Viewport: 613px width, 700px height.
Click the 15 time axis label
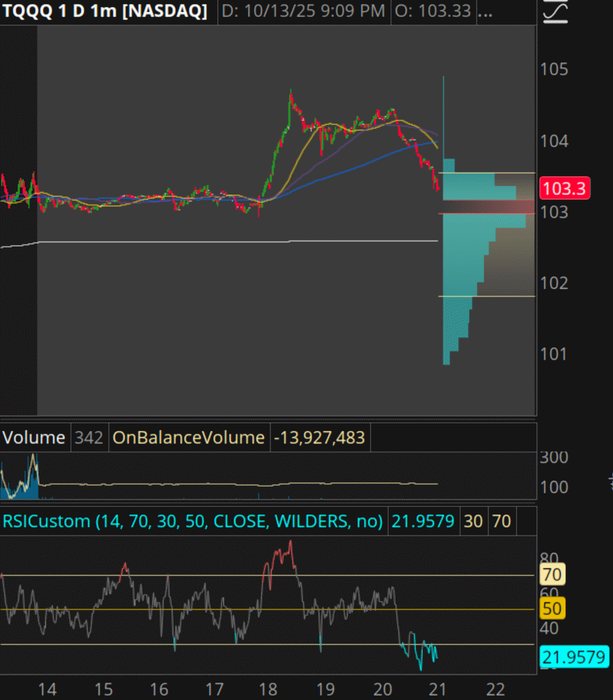pyautogui.click(x=103, y=689)
